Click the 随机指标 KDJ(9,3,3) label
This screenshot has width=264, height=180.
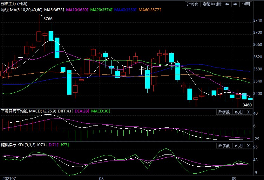point(18,145)
